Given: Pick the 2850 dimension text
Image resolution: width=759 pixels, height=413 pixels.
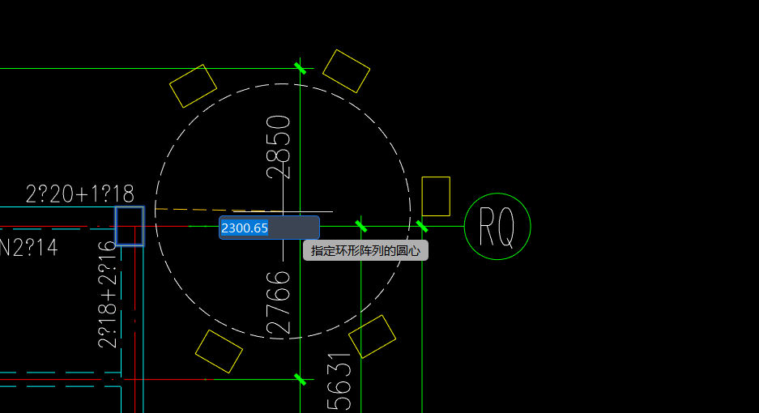Looking at the screenshot, I should tap(279, 147).
